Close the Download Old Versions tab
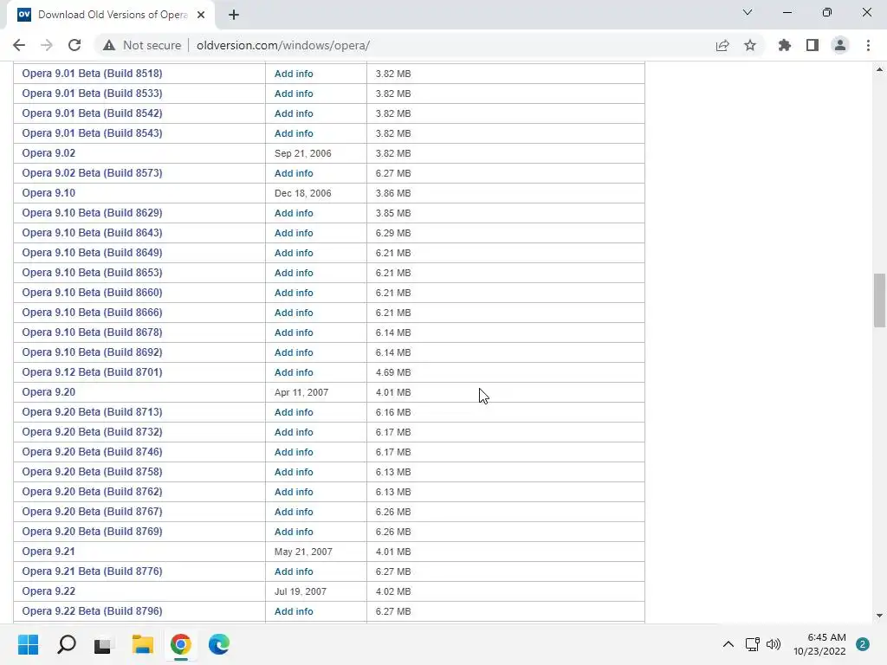The width and height of the screenshot is (887, 665). coord(201,15)
